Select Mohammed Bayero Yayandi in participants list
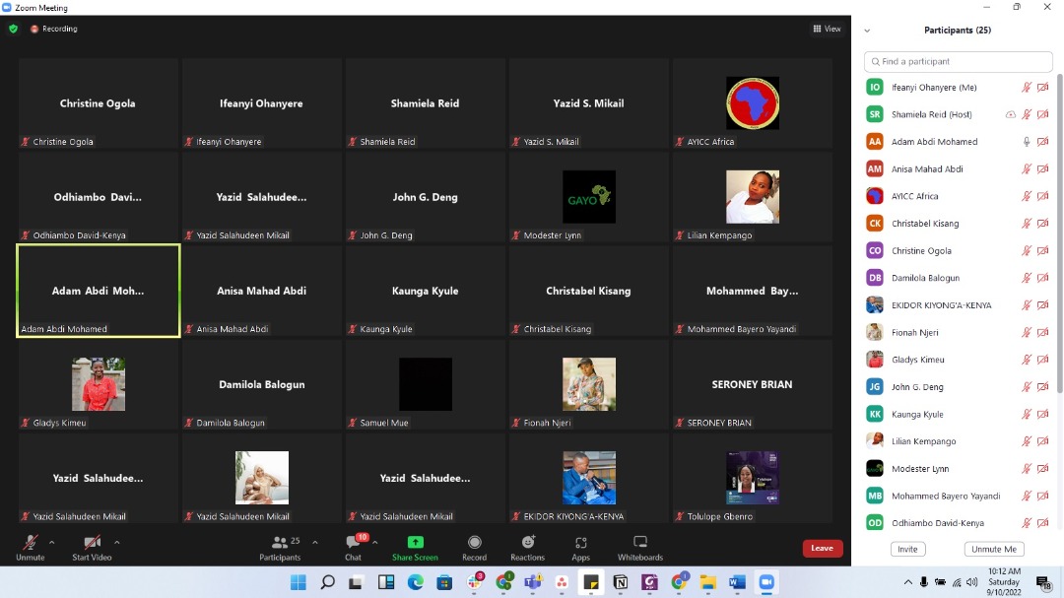The image size is (1064, 598). [x=958, y=496]
